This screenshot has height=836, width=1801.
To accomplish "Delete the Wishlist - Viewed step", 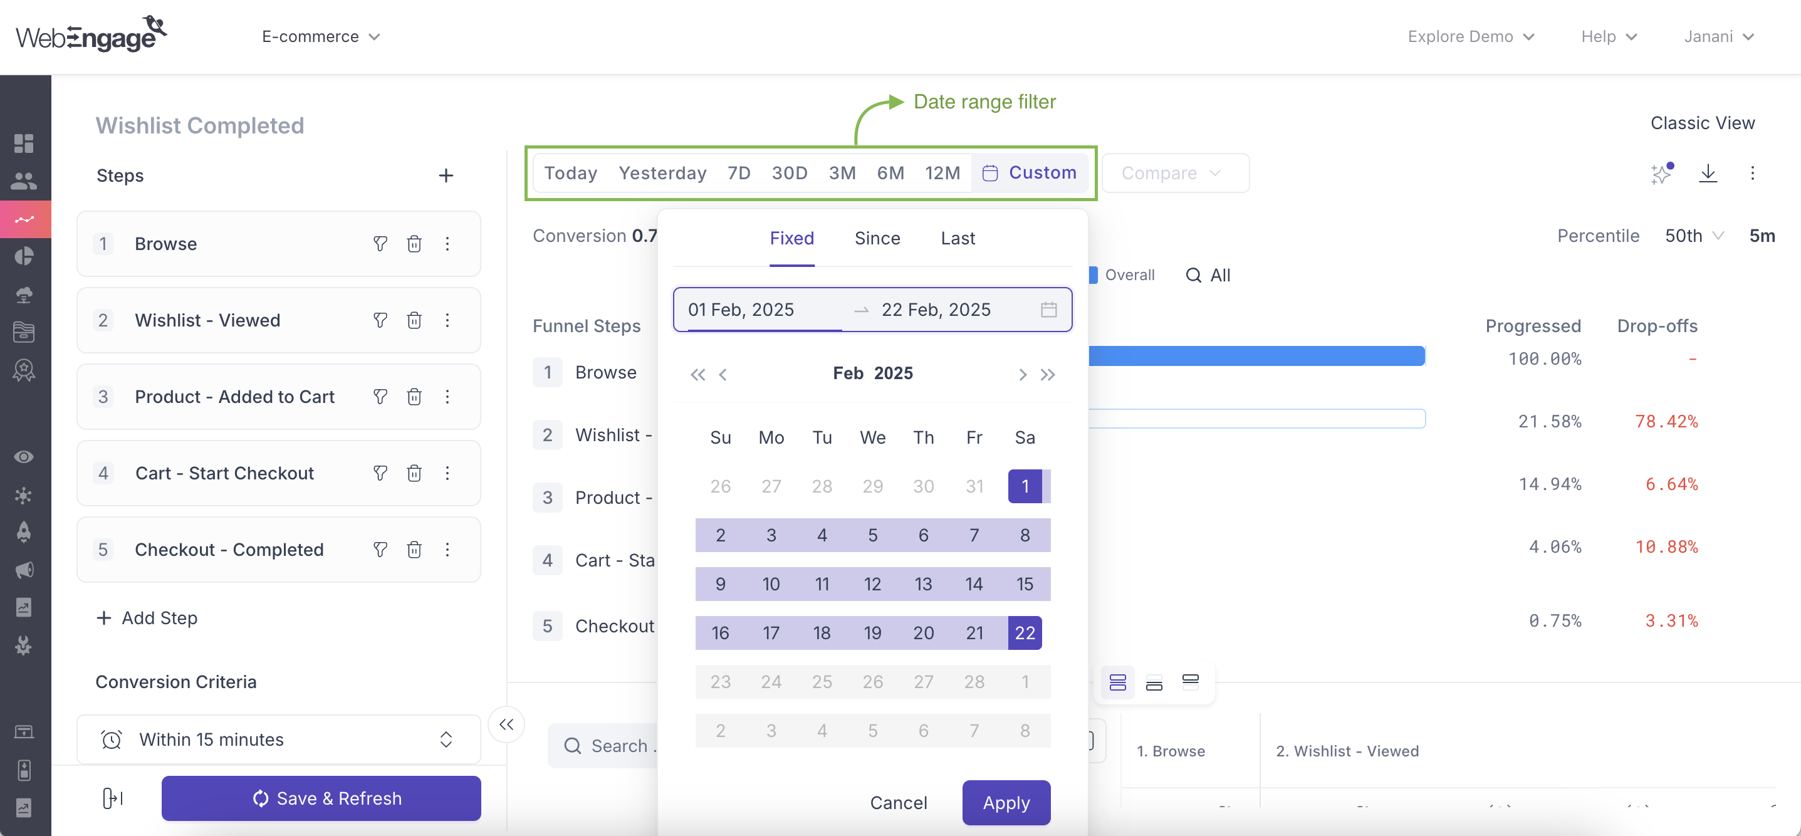I will click(415, 320).
